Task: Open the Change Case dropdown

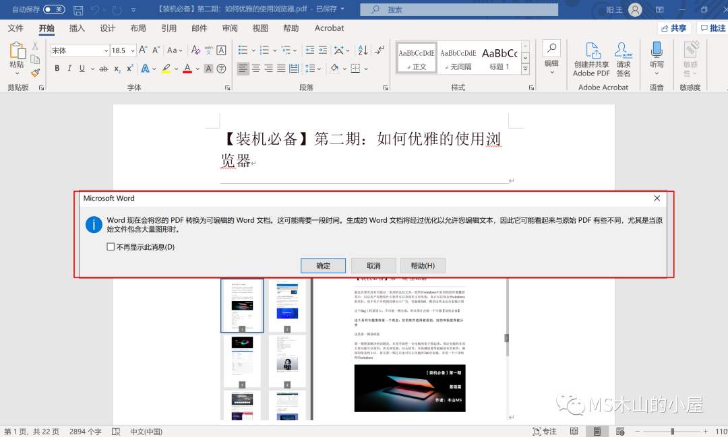Action: 175,50
